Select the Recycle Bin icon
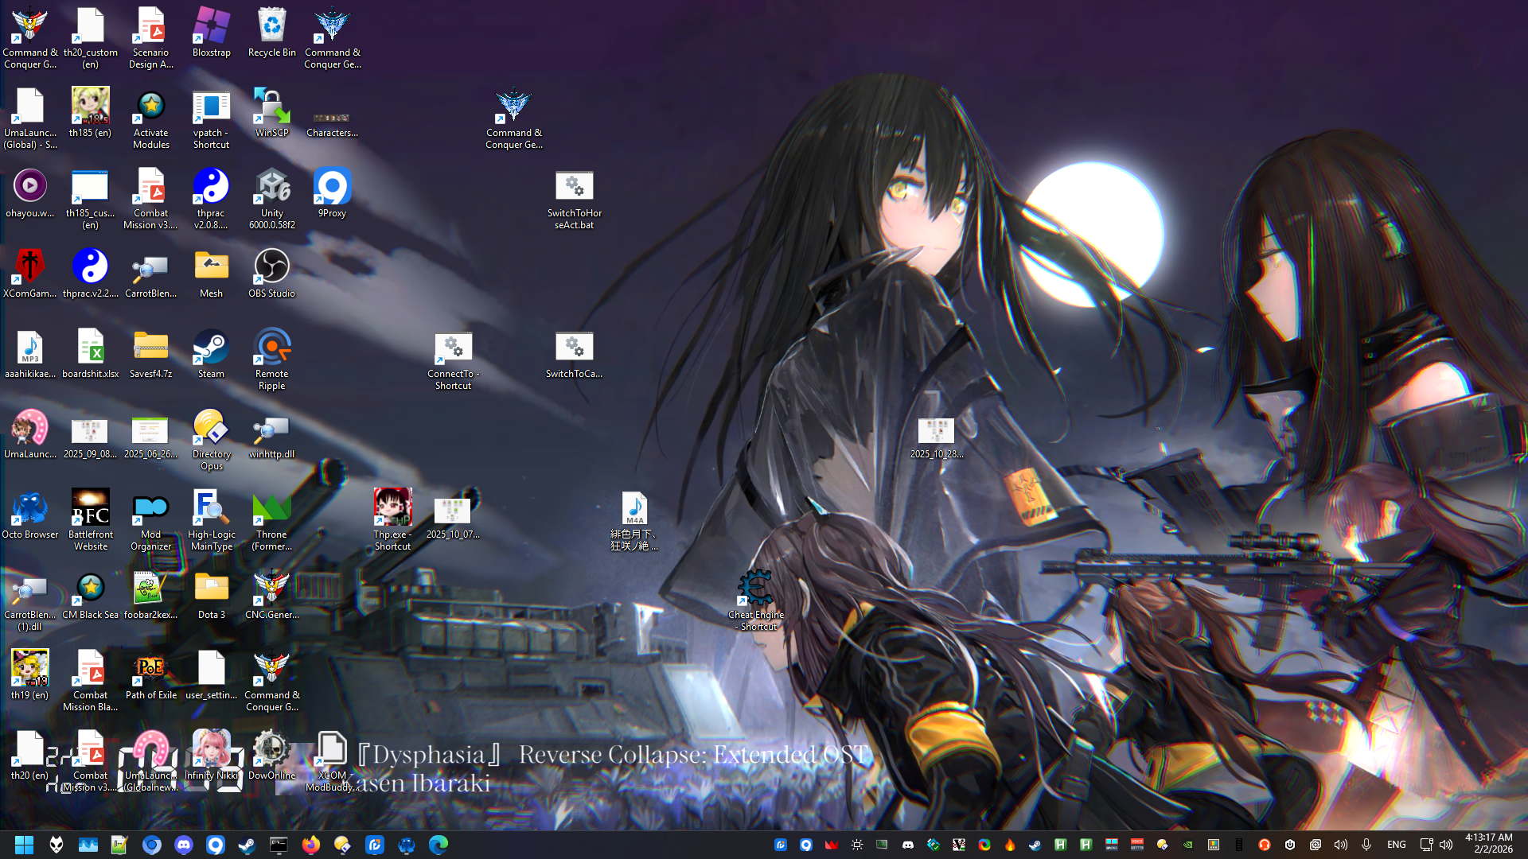The image size is (1528, 859). (x=271, y=26)
